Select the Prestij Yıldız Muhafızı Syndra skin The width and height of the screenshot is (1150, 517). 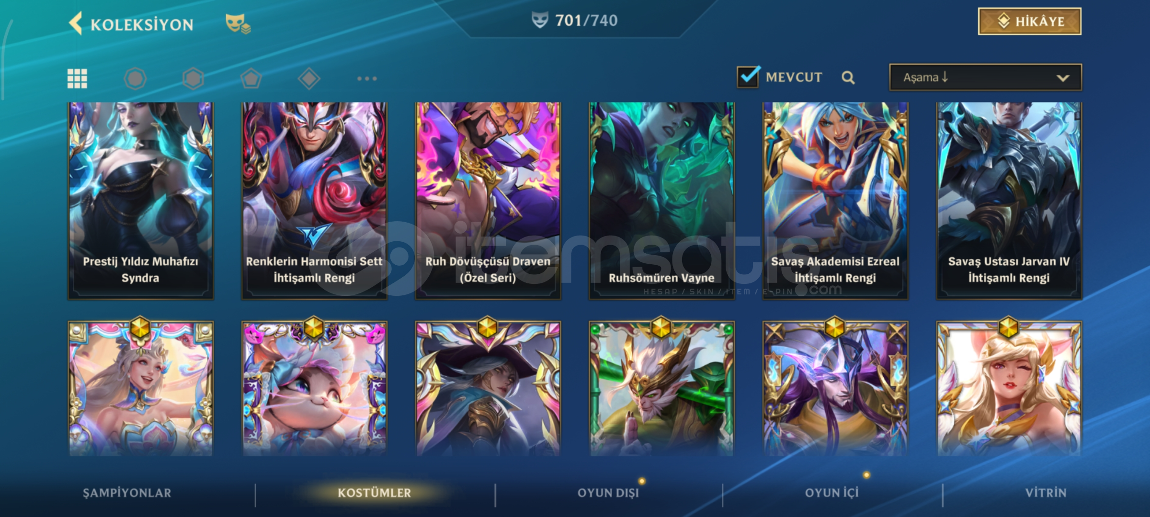tap(140, 201)
